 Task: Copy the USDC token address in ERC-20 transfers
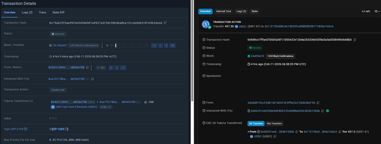click(x=275, y=136)
